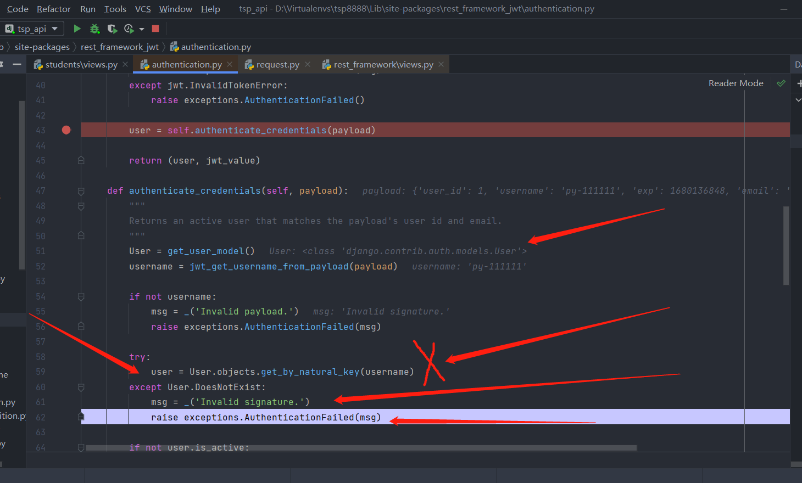This screenshot has width=802, height=483.
Task: Switch to the request.py tab
Action: [x=278, y=65]
